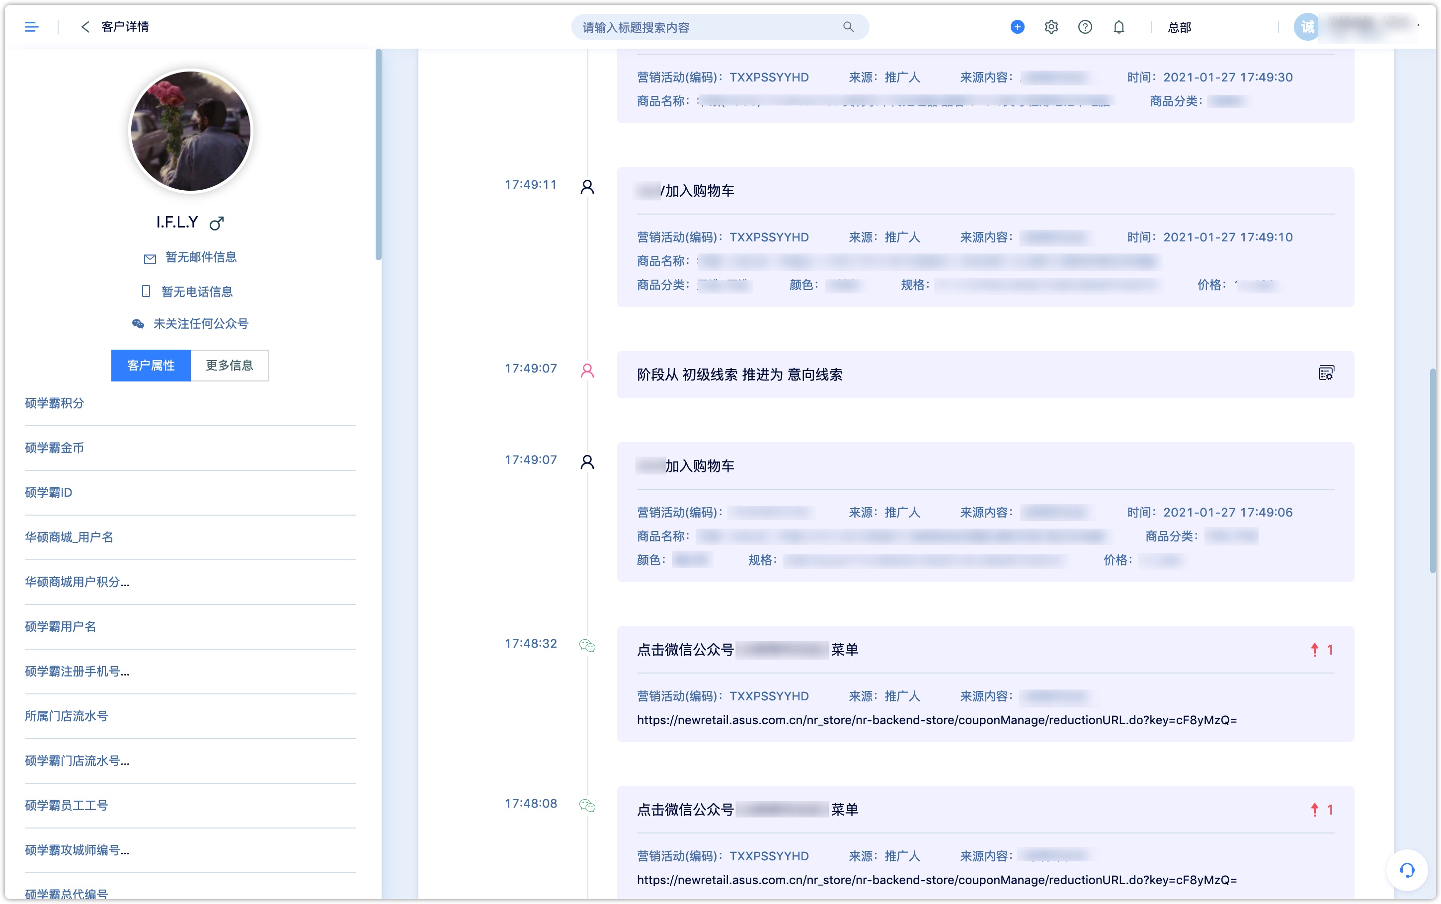This screenshot has height=904, width=1441.
Task: Click the coupon URL in the 17:48:08 card
Action: coord(936,880)
